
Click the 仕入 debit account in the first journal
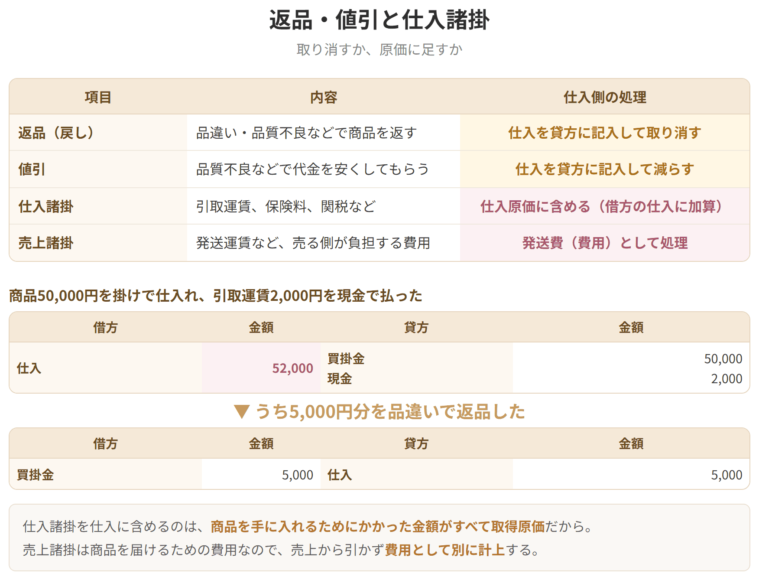(x=29, y=368)
